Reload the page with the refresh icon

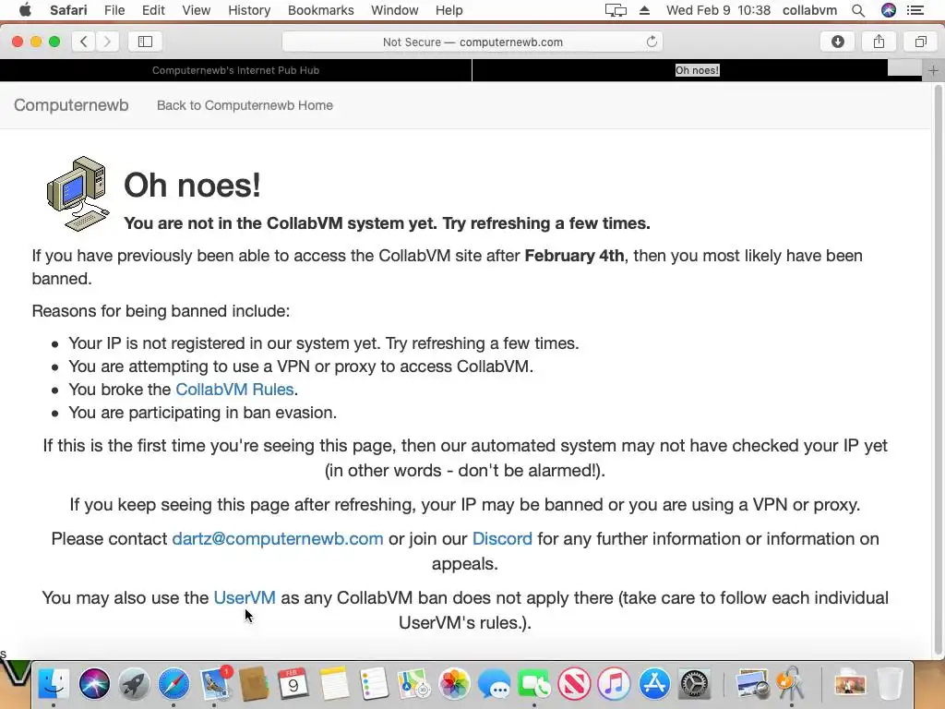tap(652, 42)
